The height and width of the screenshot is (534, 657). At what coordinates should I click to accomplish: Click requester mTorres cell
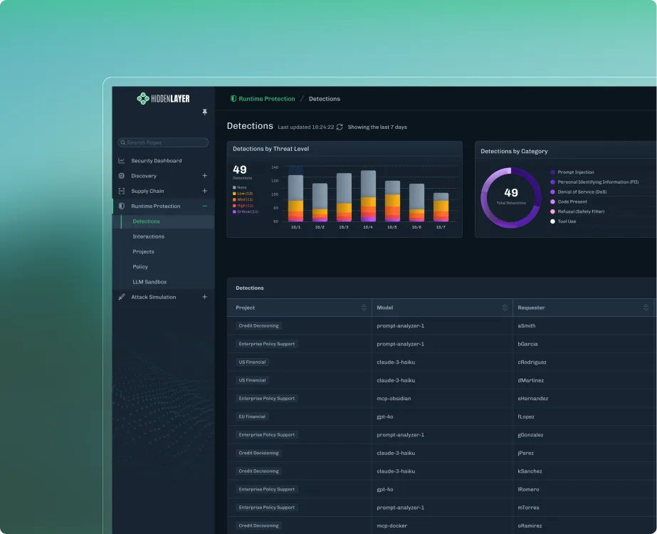(528, 508)
